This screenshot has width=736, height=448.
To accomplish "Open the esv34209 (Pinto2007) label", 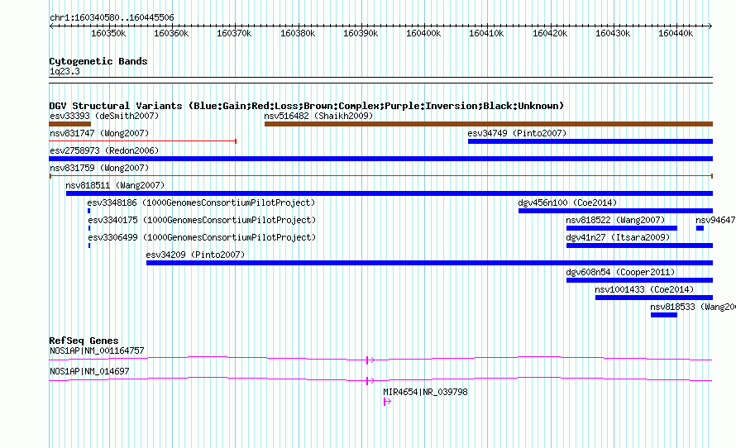I will [x=195, y=255].
